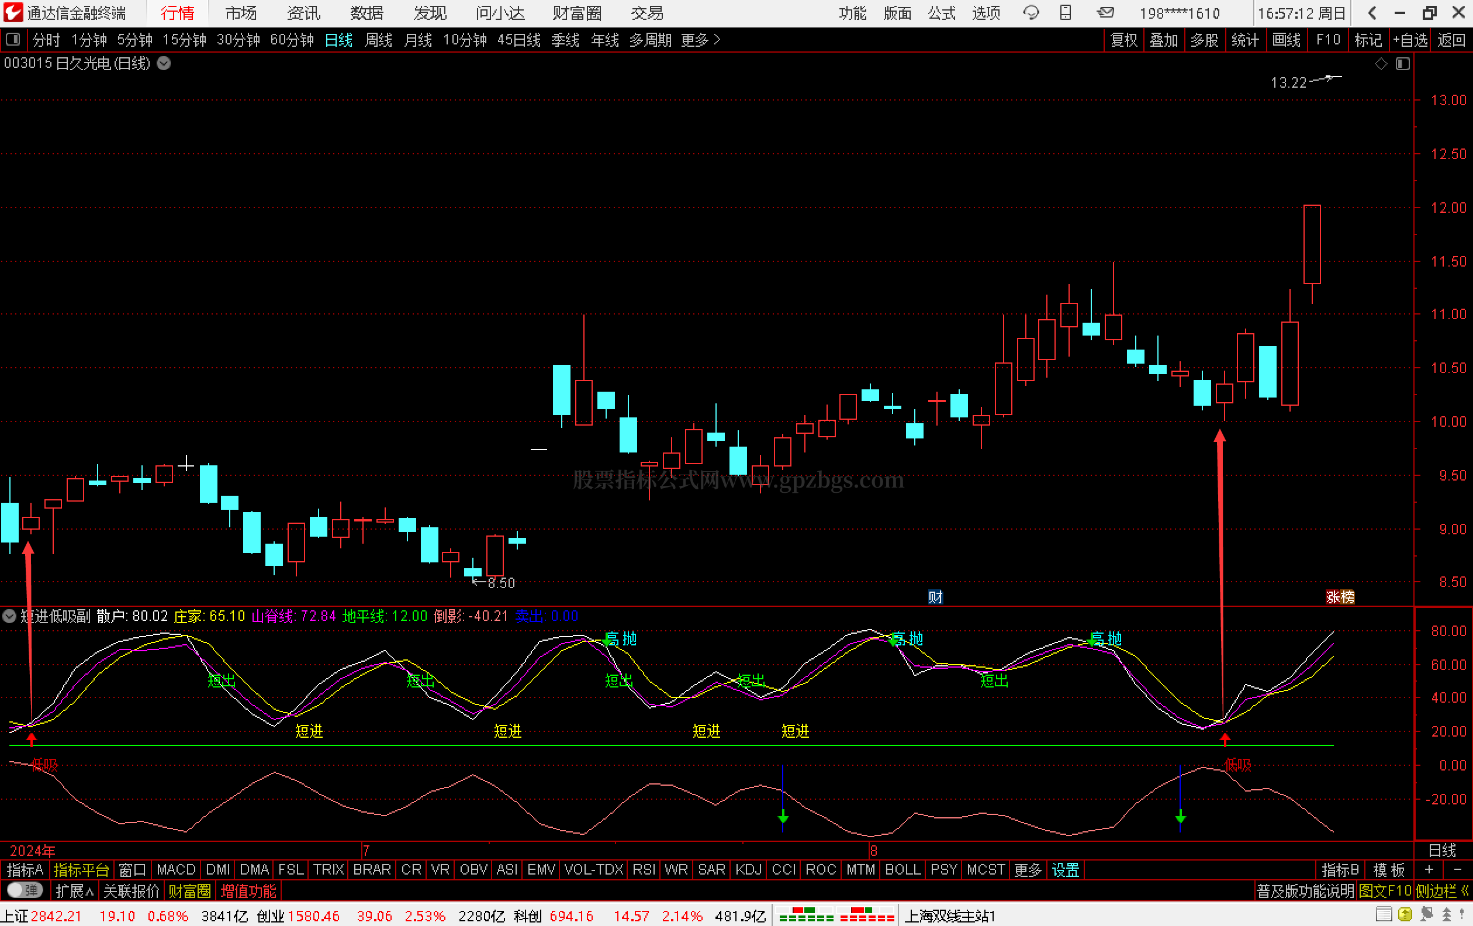
Task: Click the 叠加 overlay button
Action: 1163,40
